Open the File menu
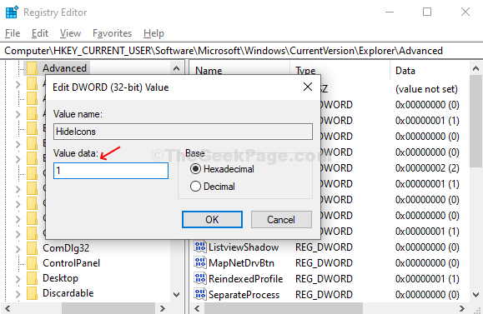Image resolution: width=483 pixels, height=314 pixels. [x=13, y=33]
